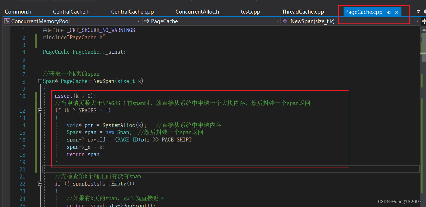
Task: Click the scrollbar up arrow
Action: click(424, 30)
